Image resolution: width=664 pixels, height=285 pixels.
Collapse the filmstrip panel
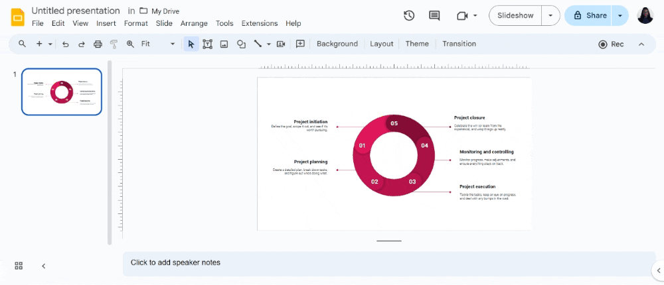44,266
